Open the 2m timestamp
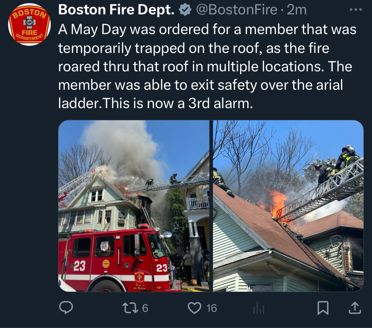 point(297,10)
